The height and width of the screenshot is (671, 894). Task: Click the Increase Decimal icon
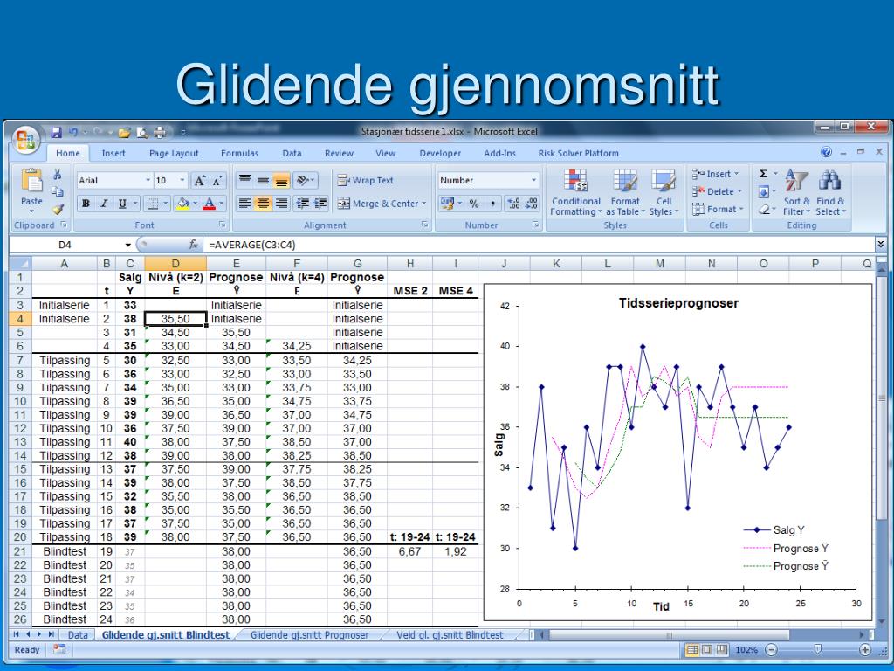click(513, 204)
